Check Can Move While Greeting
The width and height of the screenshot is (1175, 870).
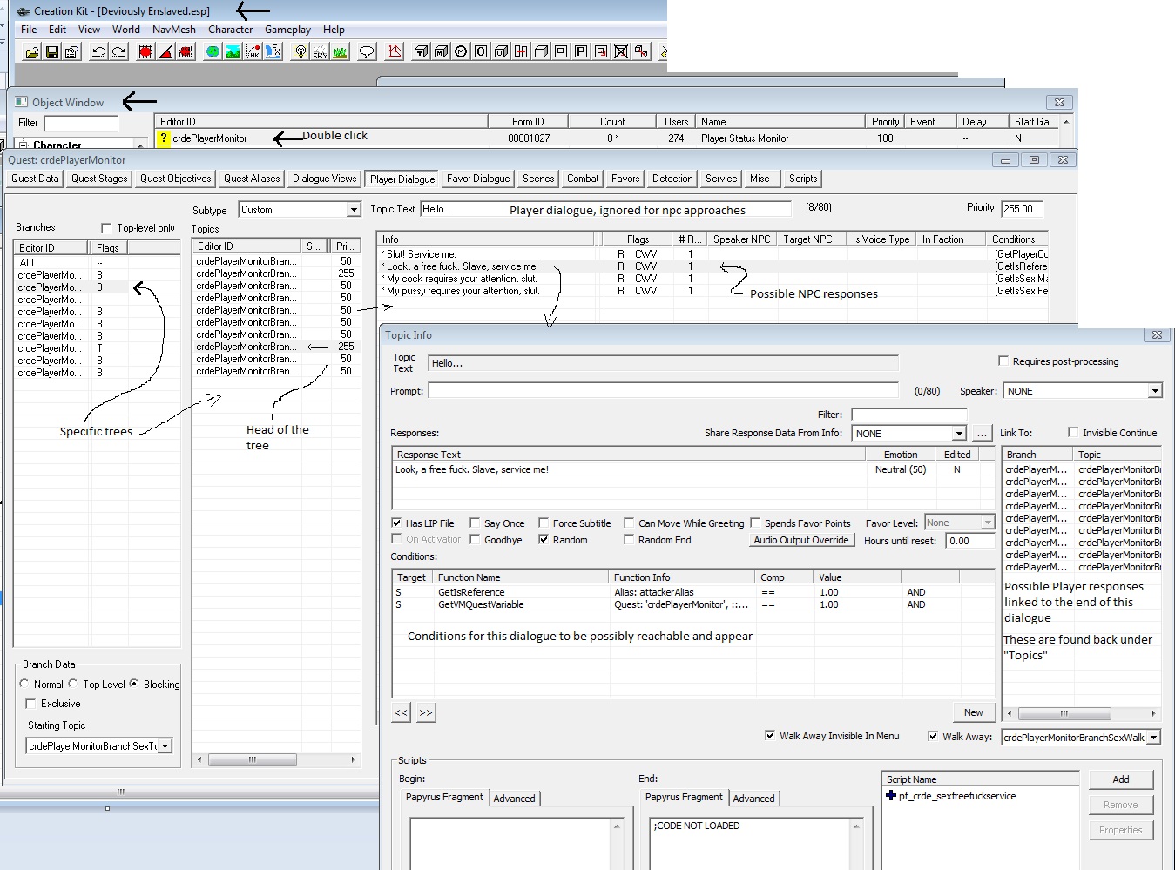click(x=629, y=523)
